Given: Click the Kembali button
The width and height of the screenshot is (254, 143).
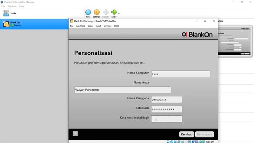Looking at the screenshot, I should [x=187, y=134].
